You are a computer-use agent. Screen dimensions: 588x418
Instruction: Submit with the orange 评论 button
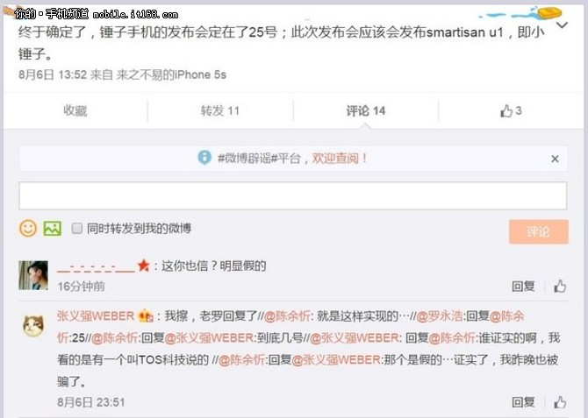539,232
